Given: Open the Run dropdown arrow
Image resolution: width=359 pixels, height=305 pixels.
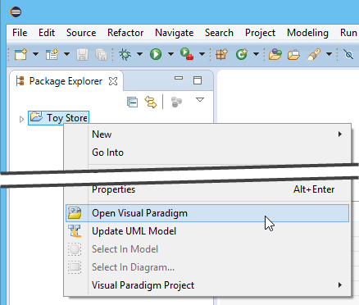Looking at the screenshot, I should click(170, 54).
